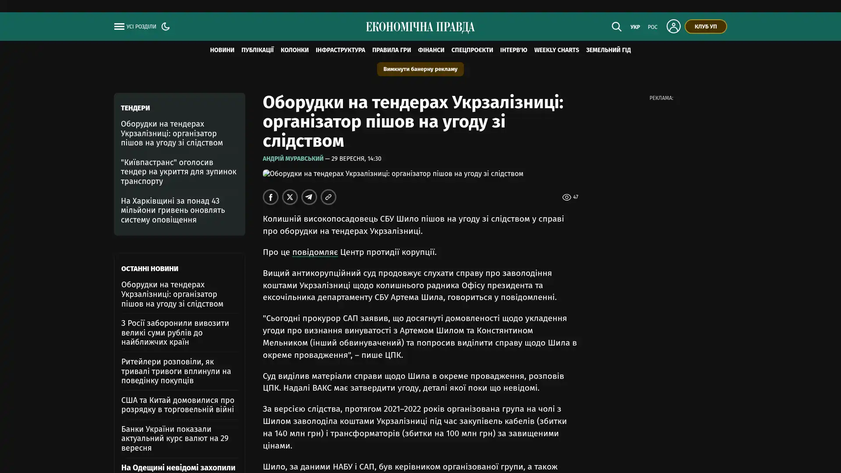The height and width of the screenshot is (473, 841).
Task: Follow the повідомляє source link
Action: pyautogui.click(x=315, y=252)
